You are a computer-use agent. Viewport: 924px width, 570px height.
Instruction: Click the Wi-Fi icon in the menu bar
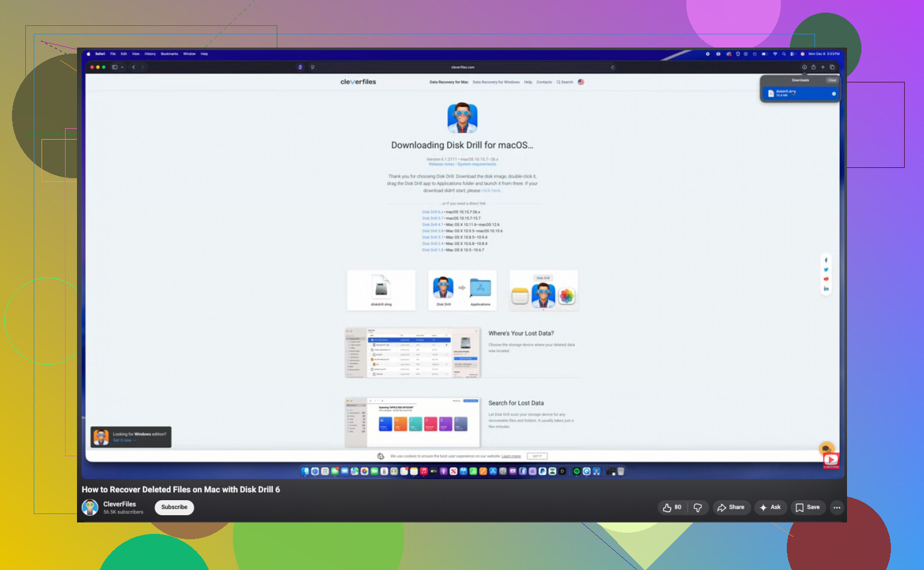click(x=775, y=54)
